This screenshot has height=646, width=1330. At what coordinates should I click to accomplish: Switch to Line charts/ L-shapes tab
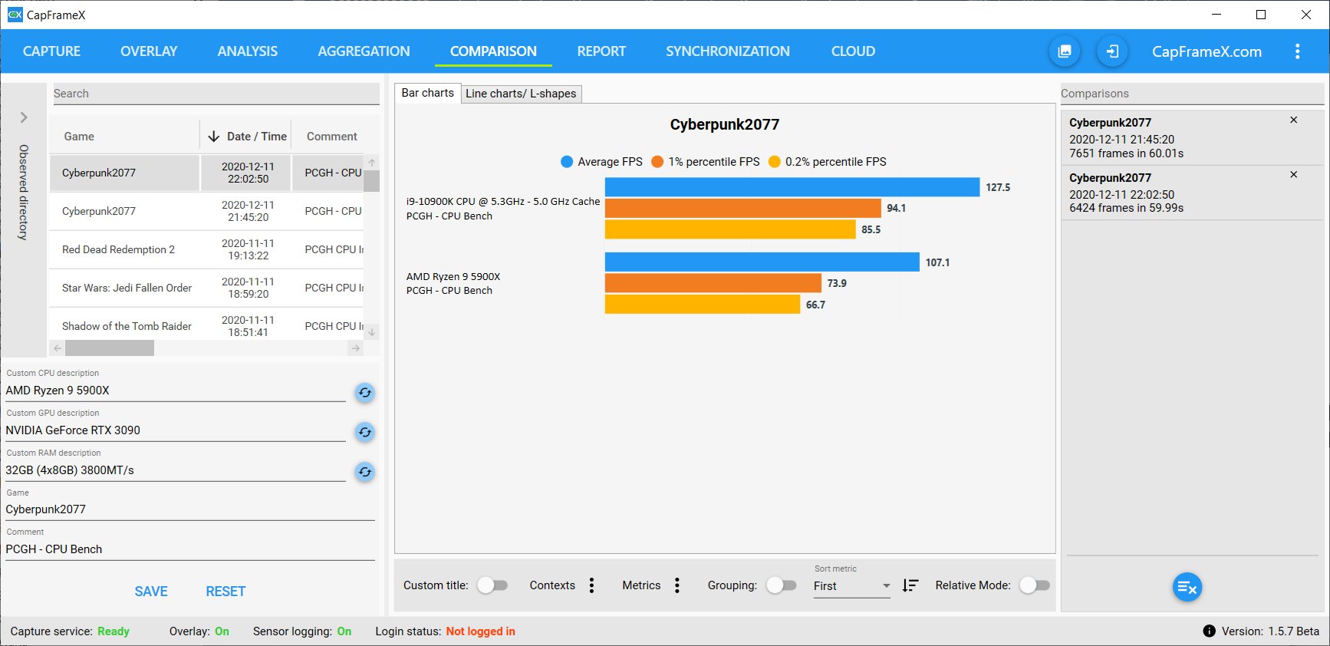(x=521, y=94)
